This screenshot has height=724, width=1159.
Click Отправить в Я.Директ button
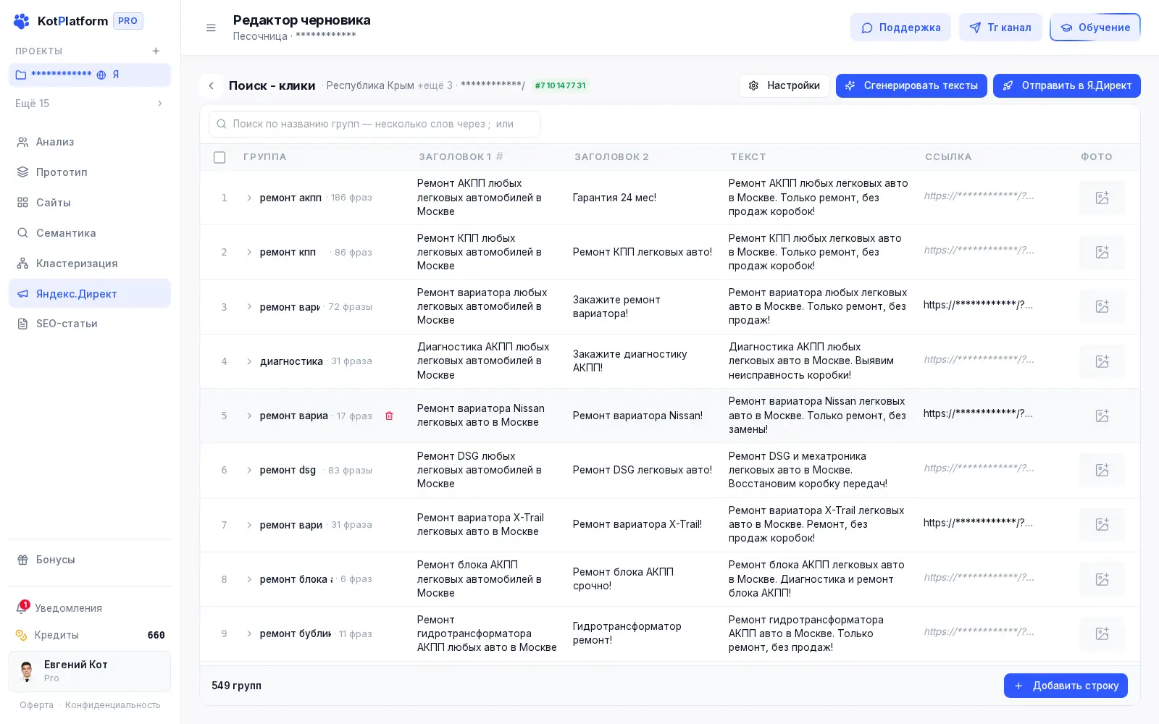coord(1067,85)
